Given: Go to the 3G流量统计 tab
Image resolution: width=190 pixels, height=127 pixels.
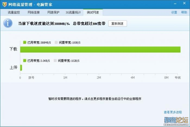Looking at the screenshot, I should (73, 12).
